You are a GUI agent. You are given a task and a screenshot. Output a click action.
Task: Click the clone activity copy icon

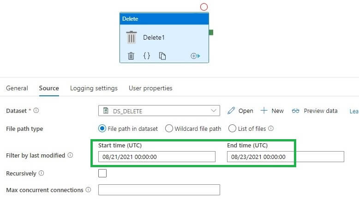(162, 56)
